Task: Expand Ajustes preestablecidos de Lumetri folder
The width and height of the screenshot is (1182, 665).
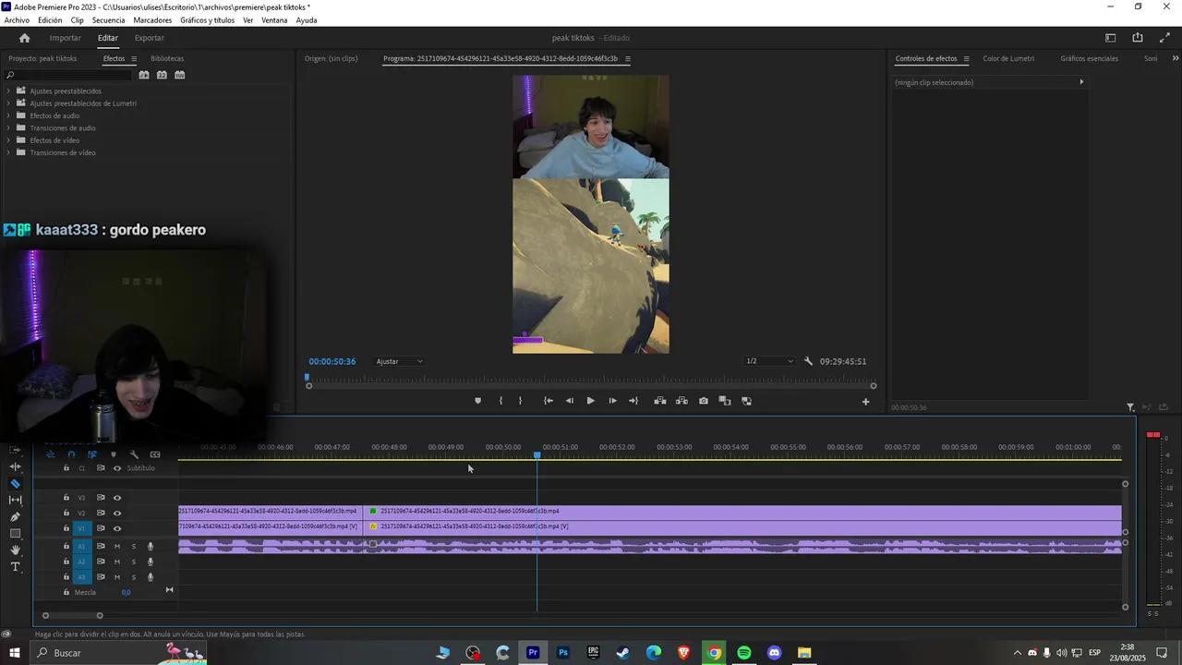Action: pyautogui.click(x=8, y=103)
